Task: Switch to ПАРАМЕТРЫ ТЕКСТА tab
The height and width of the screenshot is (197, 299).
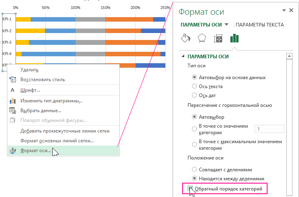Action: [x=260, y=25]
